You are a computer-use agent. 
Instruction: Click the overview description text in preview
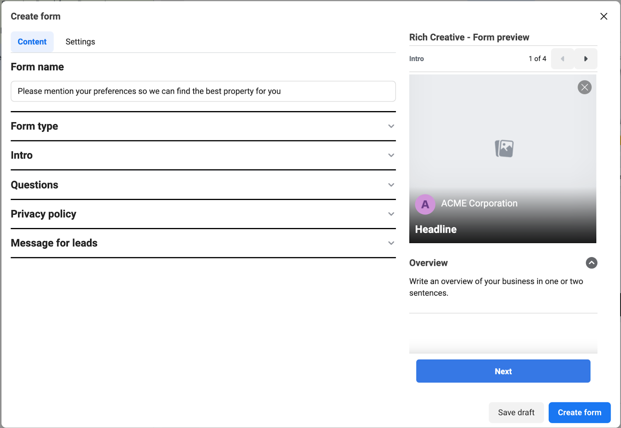pos(496,287)
